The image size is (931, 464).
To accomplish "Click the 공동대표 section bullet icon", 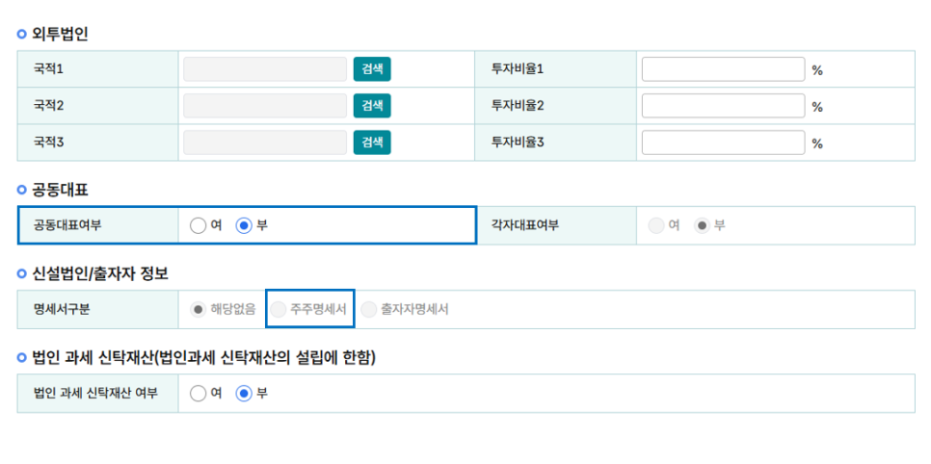I will coord(22,190).
